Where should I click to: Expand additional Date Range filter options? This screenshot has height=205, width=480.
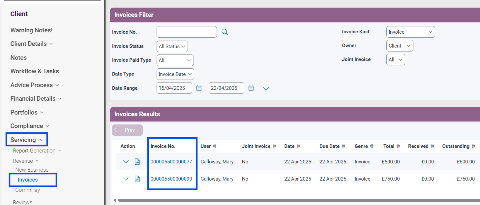click(266, 88)
